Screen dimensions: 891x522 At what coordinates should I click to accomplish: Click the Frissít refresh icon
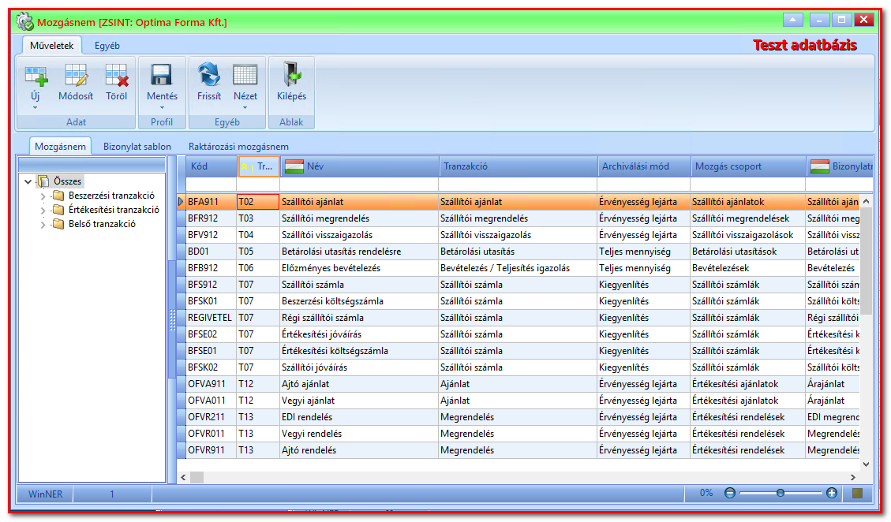pyautogui.click(x=209, y=75)
